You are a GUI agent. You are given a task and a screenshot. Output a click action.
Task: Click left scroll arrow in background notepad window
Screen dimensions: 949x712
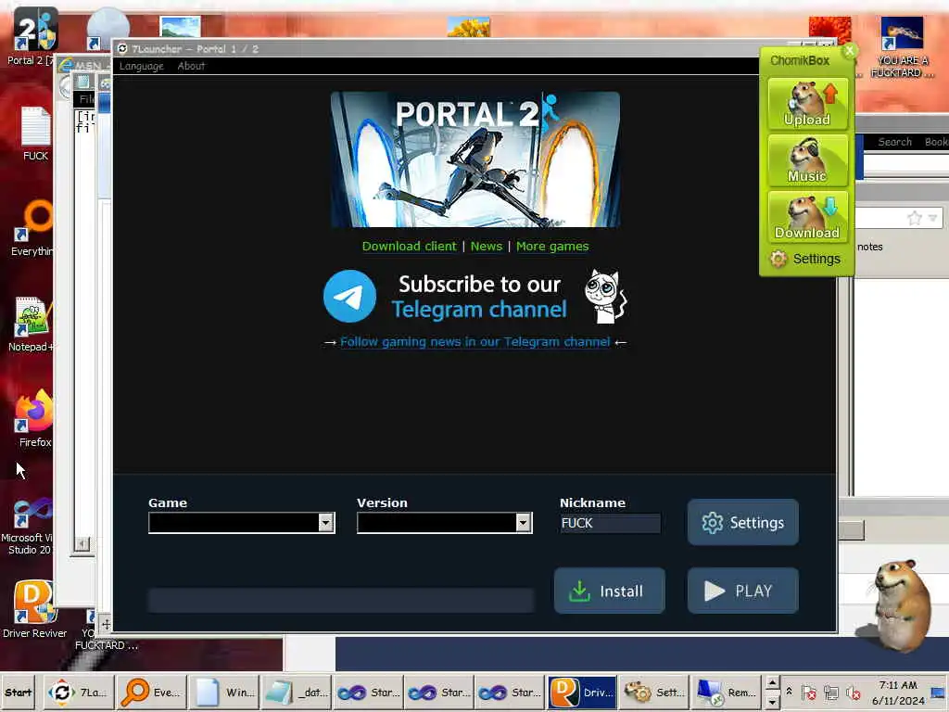coord(82,543)
